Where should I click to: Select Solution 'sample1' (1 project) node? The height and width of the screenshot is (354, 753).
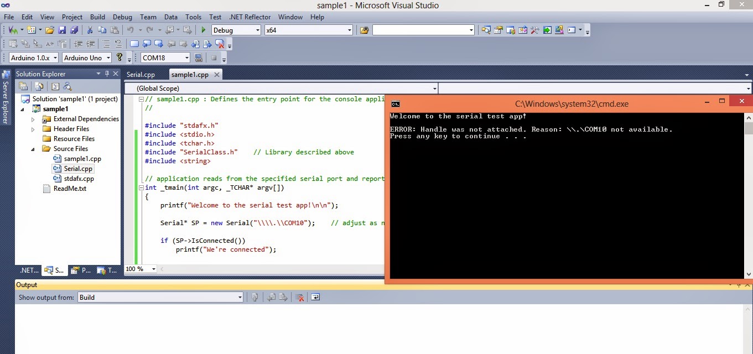(x=75, y=99)
